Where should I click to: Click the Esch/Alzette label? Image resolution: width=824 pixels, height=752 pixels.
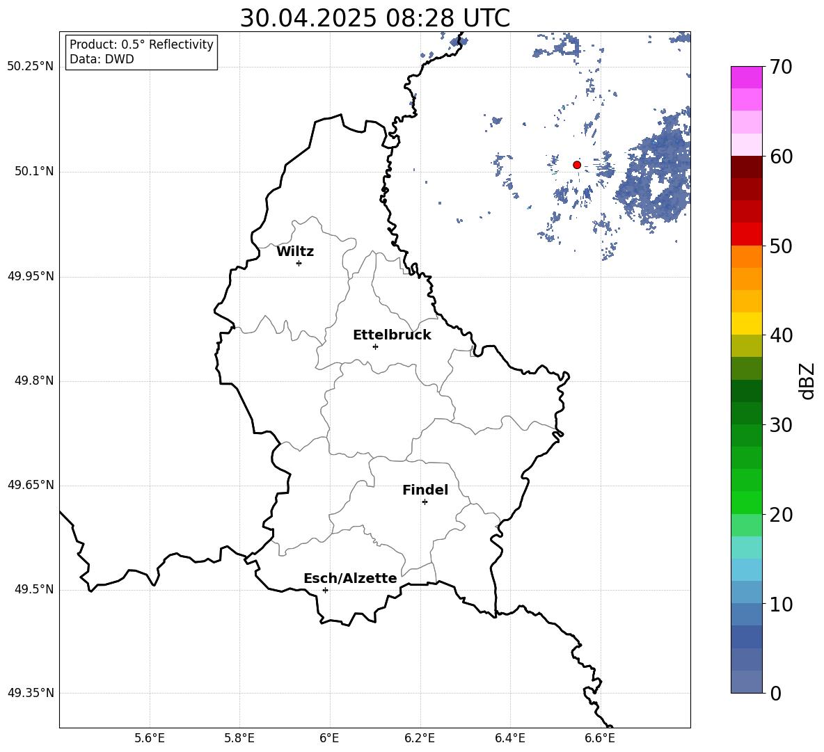[350, 578]
